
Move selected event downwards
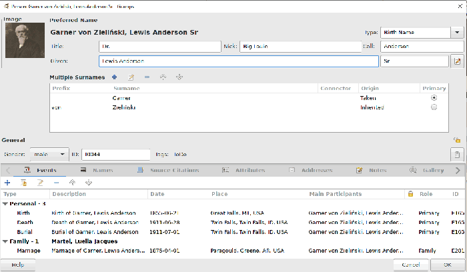[x=89, y=183]
